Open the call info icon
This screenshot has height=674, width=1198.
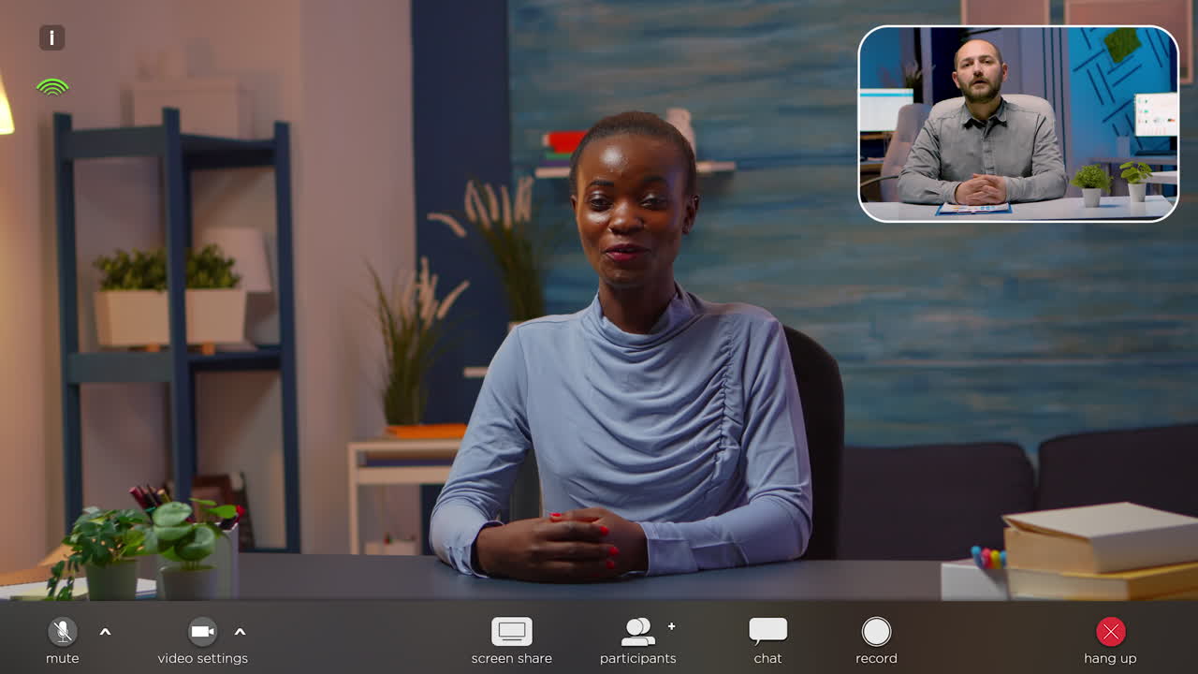pyautogui.click(x=51, y=37)
